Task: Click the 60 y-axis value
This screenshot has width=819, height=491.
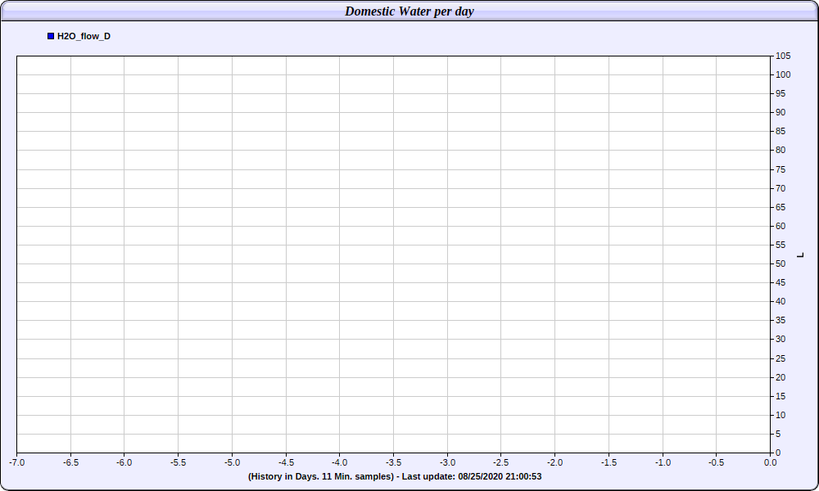Action: coord(781,226)
